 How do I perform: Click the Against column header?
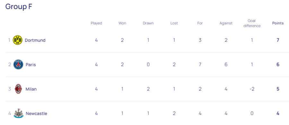[226, 23]
